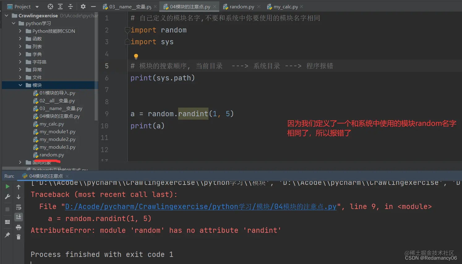
Task: Click the Print console output icon
Action: point(19,227)
